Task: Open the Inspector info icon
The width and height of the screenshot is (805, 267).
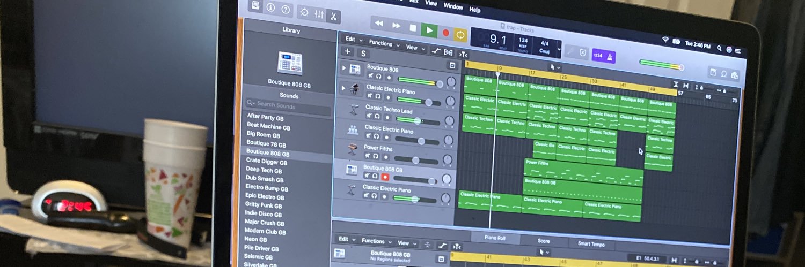Action: [270, 7]
